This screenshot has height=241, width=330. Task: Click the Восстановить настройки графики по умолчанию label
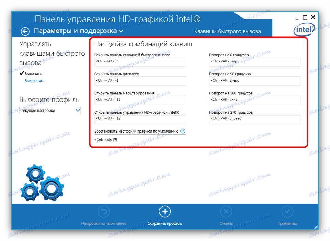pyautogui.click(x=136, y=131)
